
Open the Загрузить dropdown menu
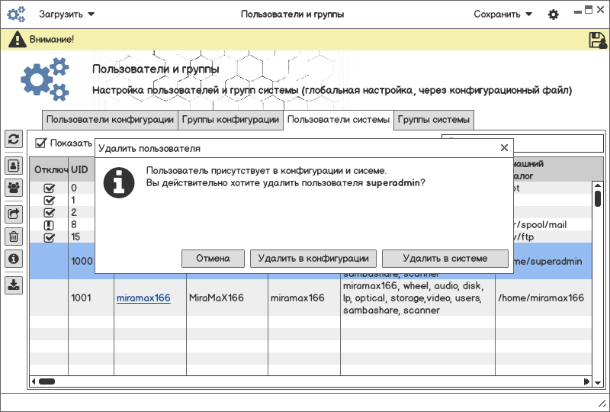pos(67,14)
